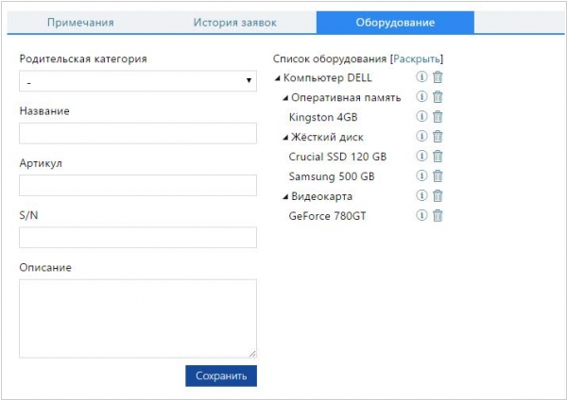This screenshot has height=400, width=567.
Task: Delete the GeForce 780GT entry
Action: [438, 215]
